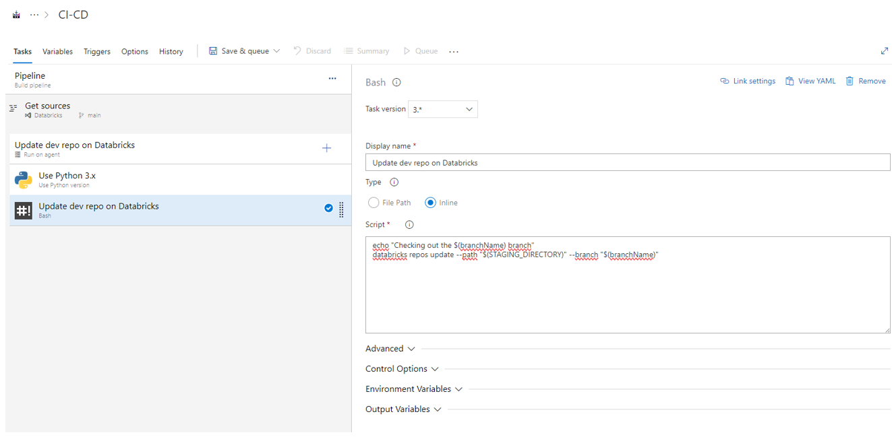Select the Inline radio button

(430, 203)
